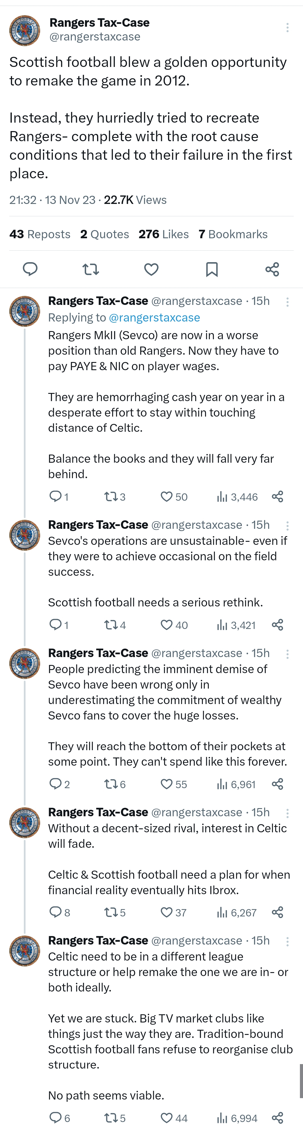The width and height of the screenshot is (303, 1124).
Task: Like the main 2012 golden opportunity tweet
Action: (151, 269)
